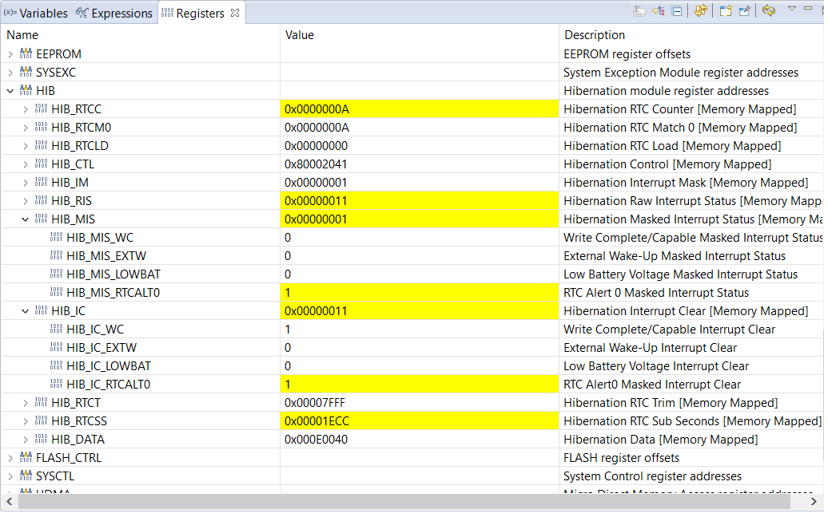Image resolution: width=828 pixels, height=517 pixels.
Task: Click the horizontal scrollbar right arrow
Action: 814,502
